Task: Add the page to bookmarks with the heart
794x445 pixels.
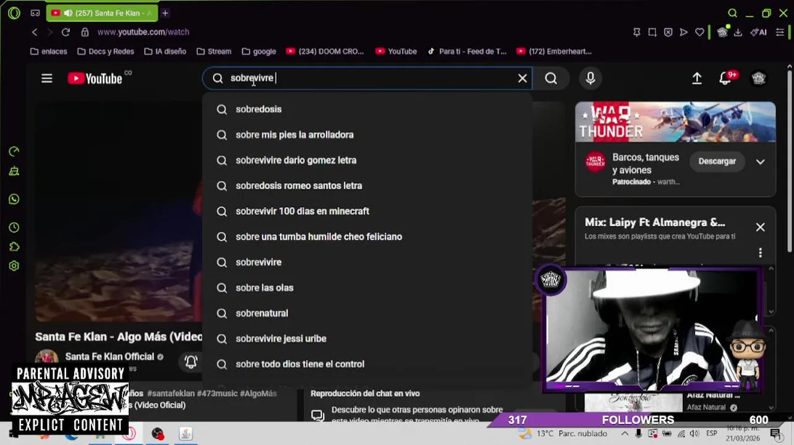Action: click(699, 32)
